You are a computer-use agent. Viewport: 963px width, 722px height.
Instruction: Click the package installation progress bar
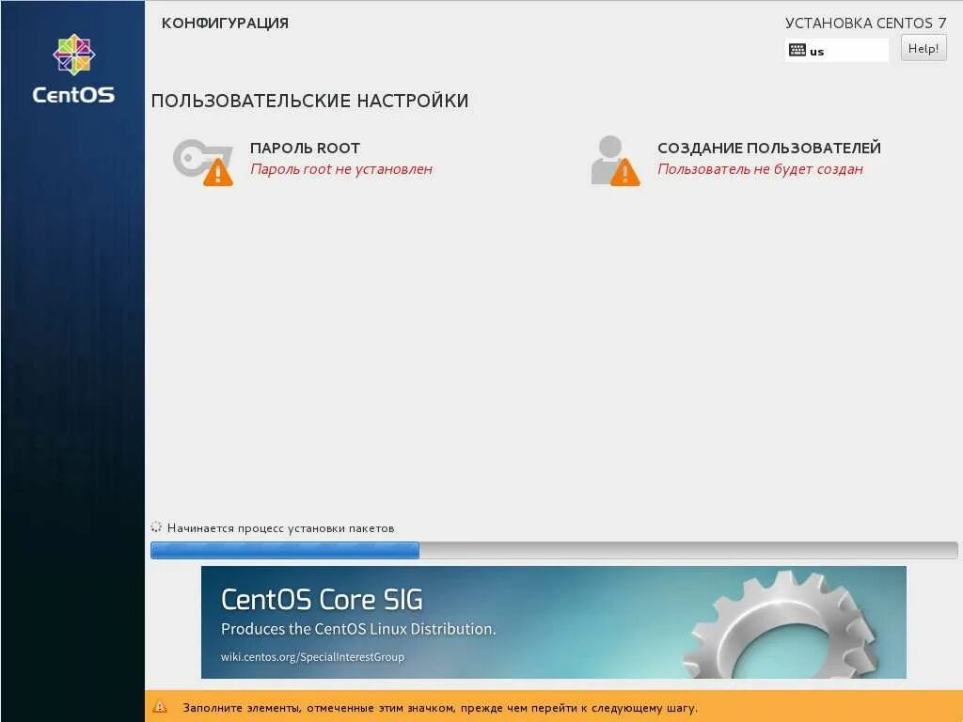[x=554, y=550]
